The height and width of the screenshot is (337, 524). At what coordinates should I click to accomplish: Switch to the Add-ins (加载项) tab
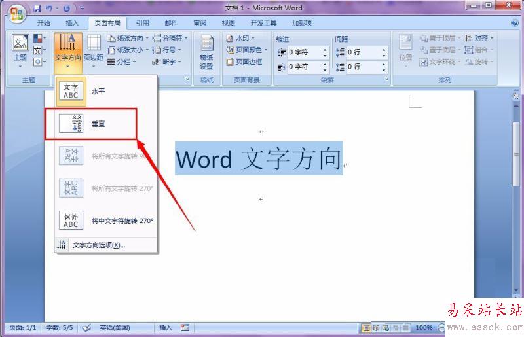click(302, 23)
